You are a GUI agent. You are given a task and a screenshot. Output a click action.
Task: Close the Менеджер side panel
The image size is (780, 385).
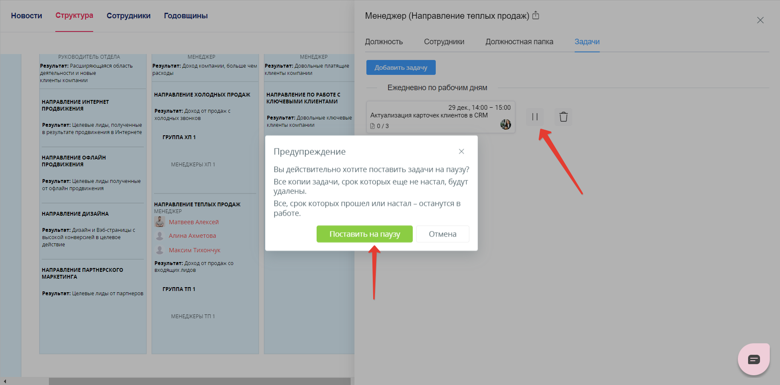tap(760, 20)
